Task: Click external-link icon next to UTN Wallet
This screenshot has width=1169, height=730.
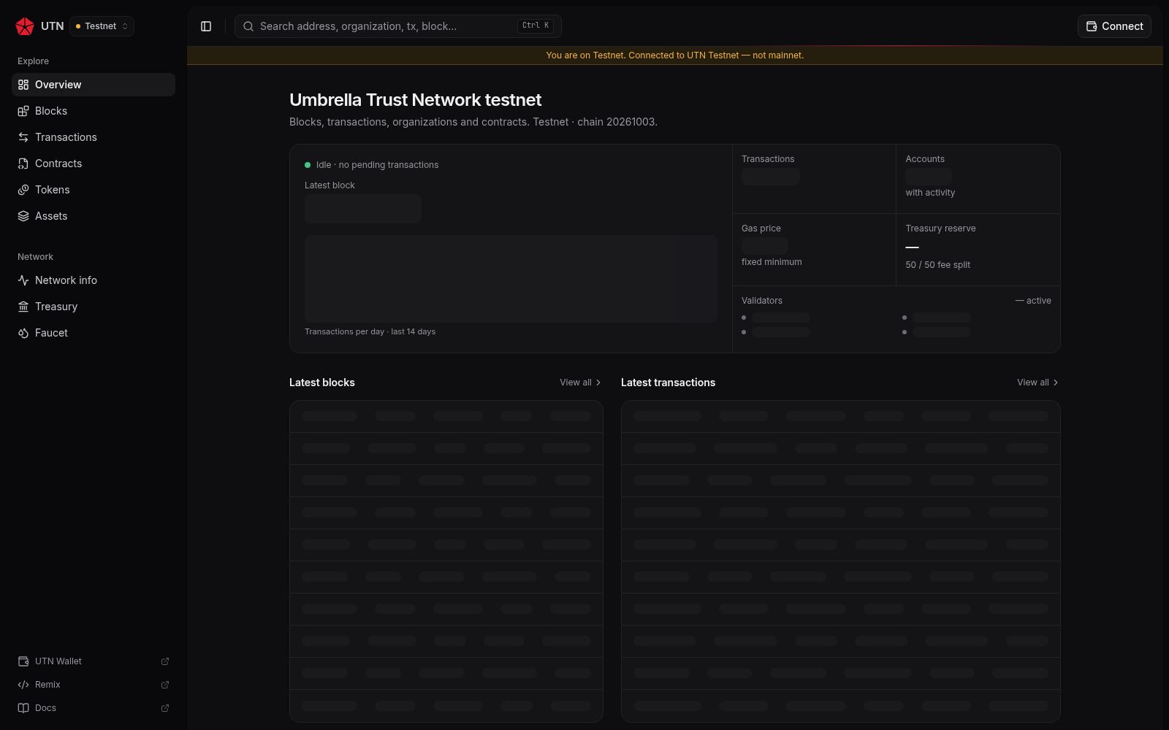Action: 165,661
